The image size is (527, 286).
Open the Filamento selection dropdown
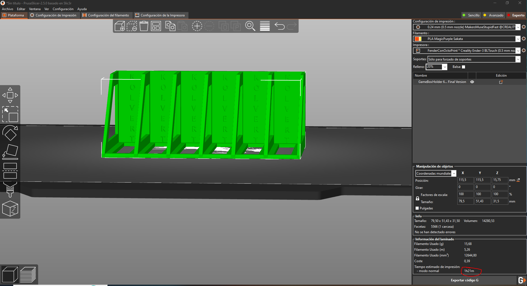[x=518, y=39]
